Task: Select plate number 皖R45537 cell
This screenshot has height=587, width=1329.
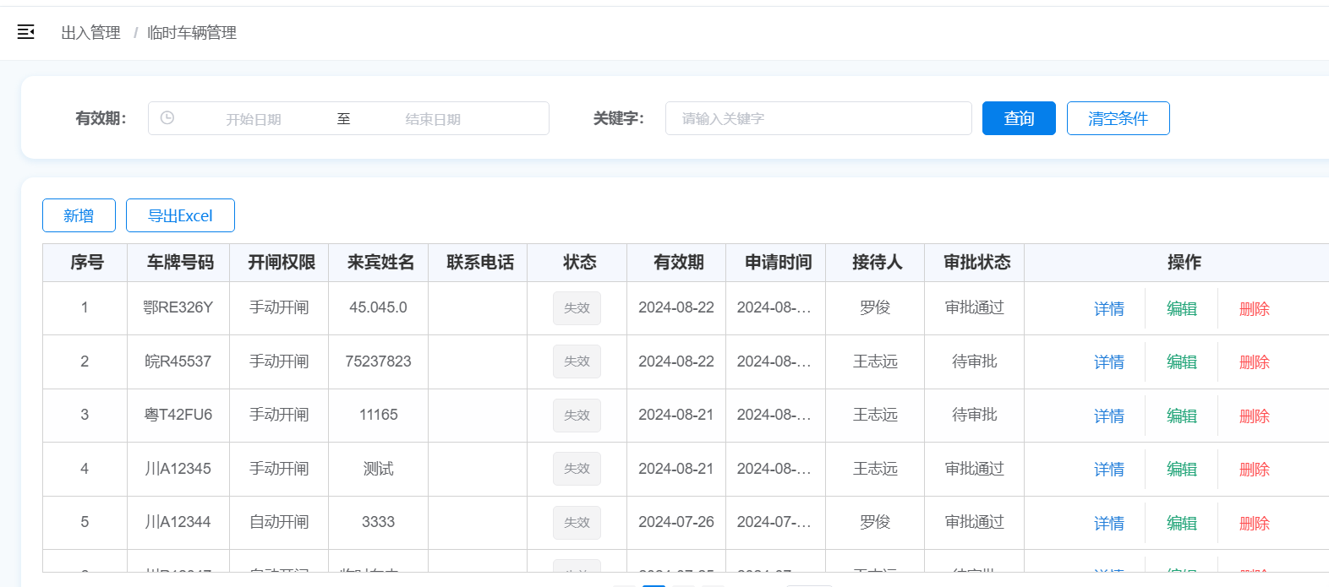Action: [x=178, y=361]
